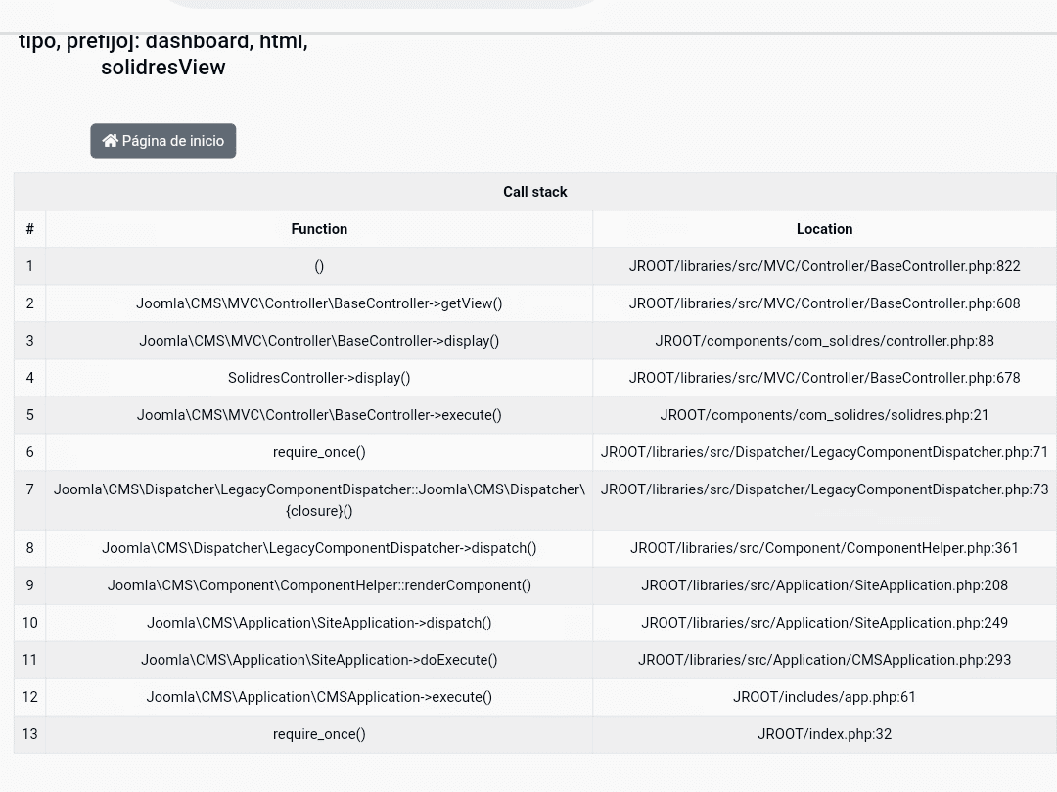The image size is (1057, 792).
Task: Select the BaseController->execute() function cell
Action: (319, 415)
